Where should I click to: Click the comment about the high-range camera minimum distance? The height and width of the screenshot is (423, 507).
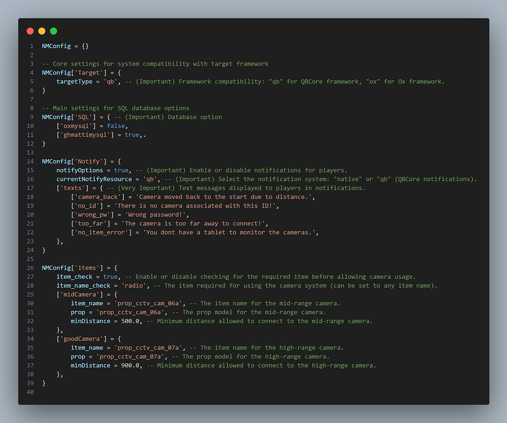[261, 365]
